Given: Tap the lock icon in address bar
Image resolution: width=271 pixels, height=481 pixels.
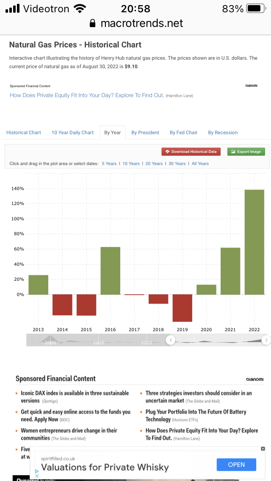Looking at the screenshot, I should pos(93,23).
